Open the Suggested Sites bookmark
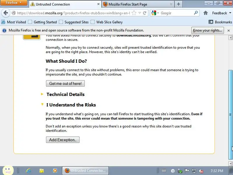The image size is (233, 175). click(74, 22)
